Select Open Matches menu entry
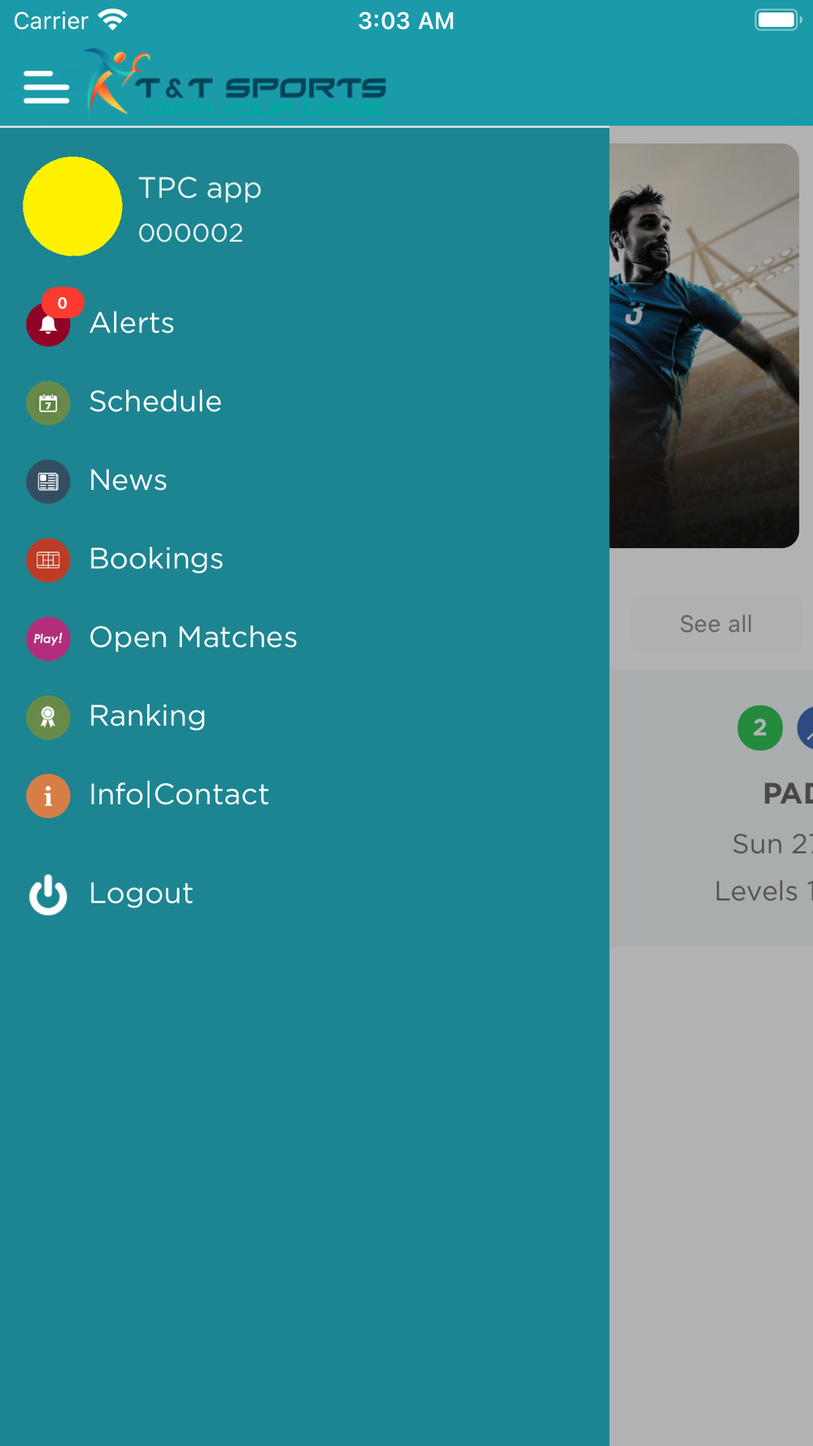This screenshot has height=1446, width=813. click(x=193, y=638)
